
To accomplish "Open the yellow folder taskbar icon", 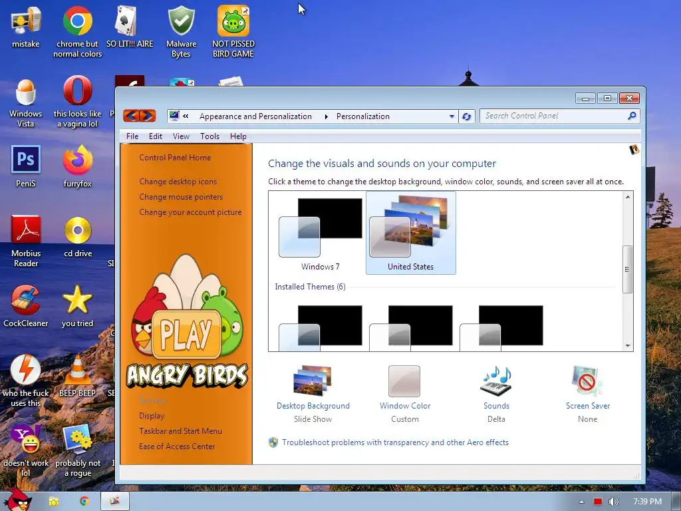I will (x=53, y=502).
